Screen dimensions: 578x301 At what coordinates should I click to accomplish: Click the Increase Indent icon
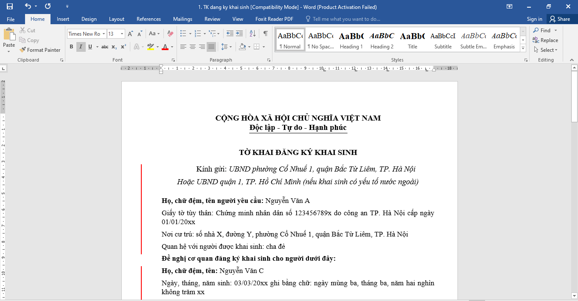[x=239, y=34]
